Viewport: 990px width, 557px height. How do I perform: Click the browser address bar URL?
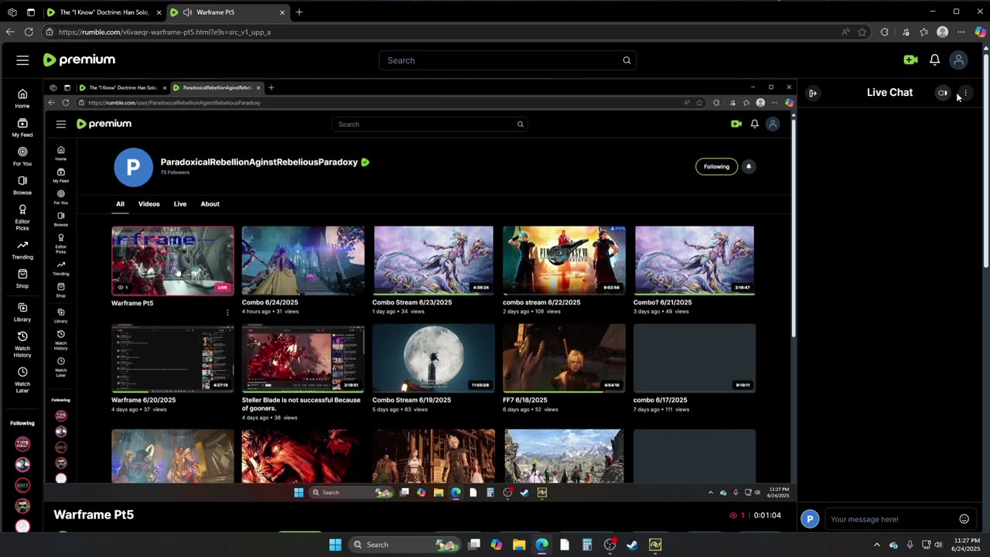(x=164, y=32)
